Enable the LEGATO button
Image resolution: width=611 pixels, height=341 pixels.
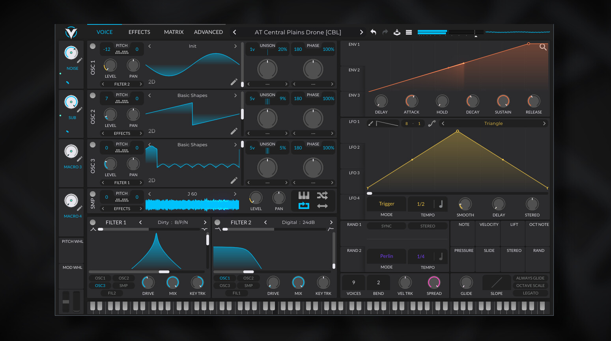point(530,293)
